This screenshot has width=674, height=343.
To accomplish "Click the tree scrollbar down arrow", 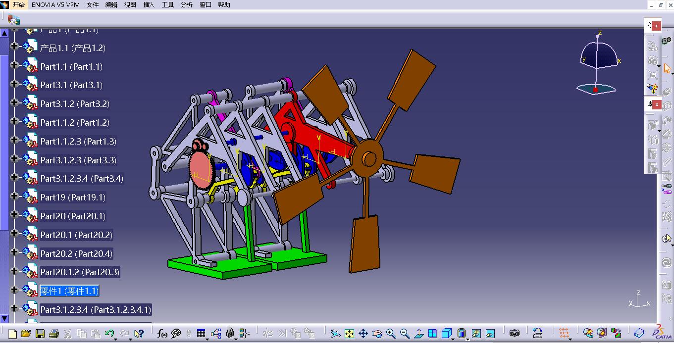I will (4, 319).
